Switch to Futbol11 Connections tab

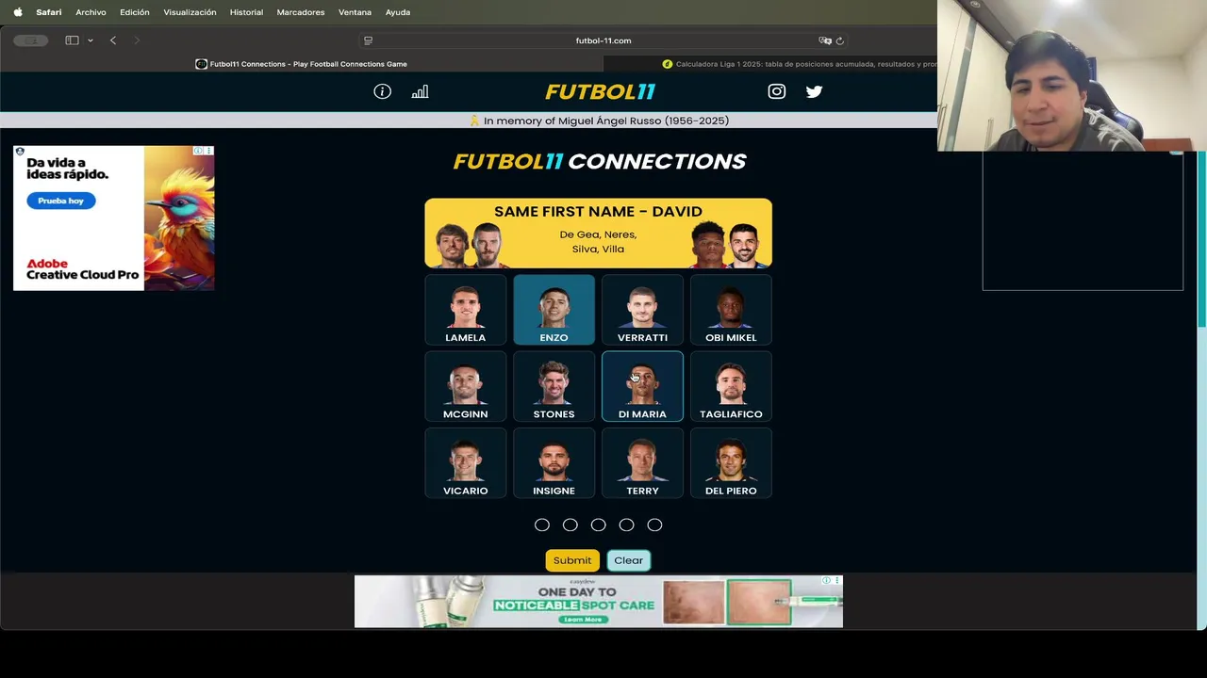302,64
